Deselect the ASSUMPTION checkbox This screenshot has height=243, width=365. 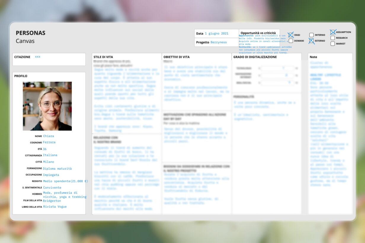pyautogui.click(x=333, y=32)
